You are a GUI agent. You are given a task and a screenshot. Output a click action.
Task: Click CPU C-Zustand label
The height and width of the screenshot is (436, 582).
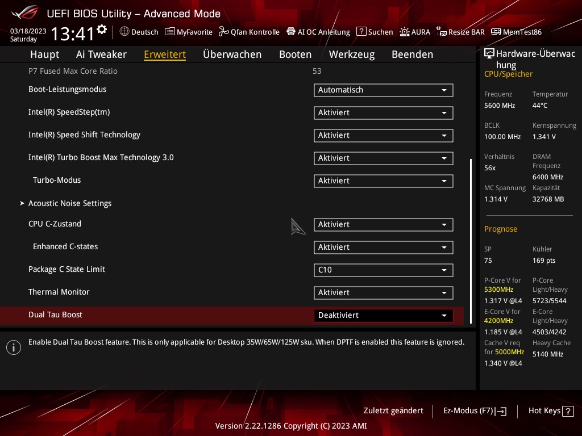(x=55, y=224)
